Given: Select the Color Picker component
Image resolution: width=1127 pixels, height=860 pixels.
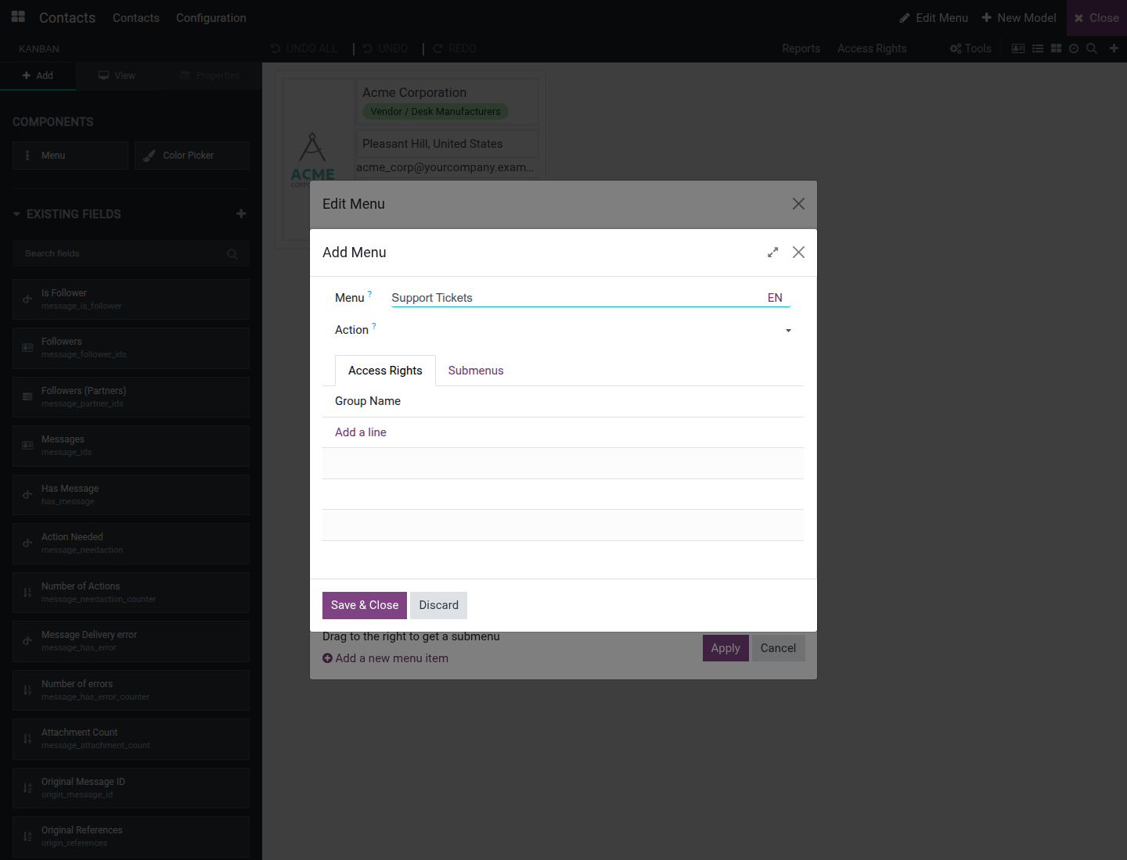Looking at the screenshot, I should tap(192, 156).
